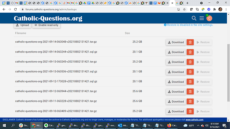Click the volume speaker tray icon
Viewport: 230px width, 129px height.
pyautogui.click(x=207, y=125)
